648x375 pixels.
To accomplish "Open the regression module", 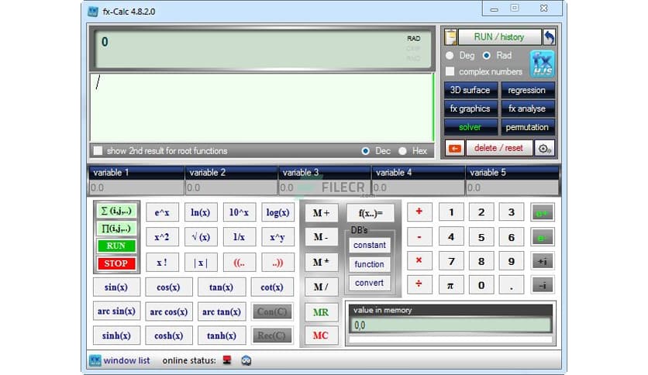I will tap(527, 90).
